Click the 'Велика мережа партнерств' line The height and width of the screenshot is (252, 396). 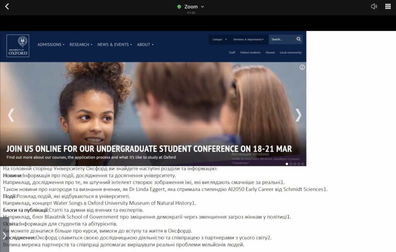pos(124,245)
